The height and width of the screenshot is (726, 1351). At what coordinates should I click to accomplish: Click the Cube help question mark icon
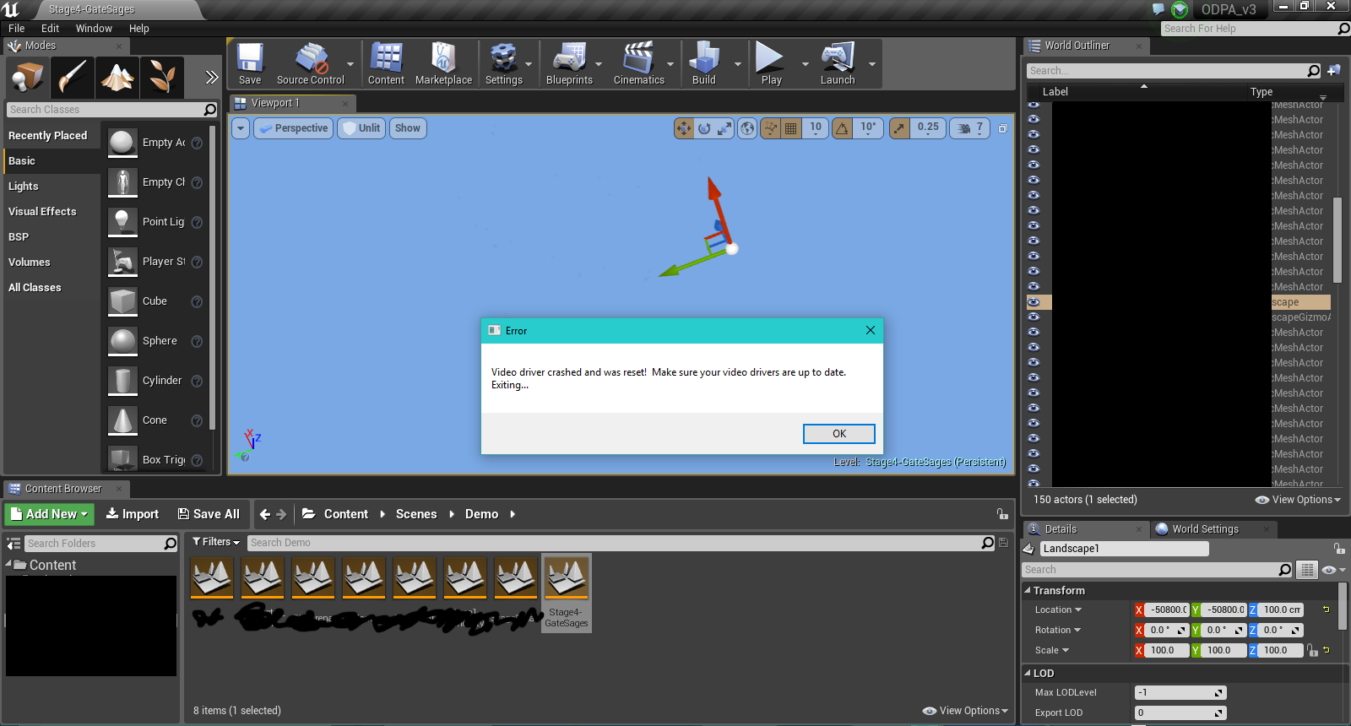[197, 301]
